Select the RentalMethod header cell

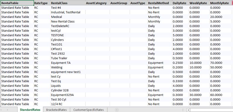tap(160, 3)
